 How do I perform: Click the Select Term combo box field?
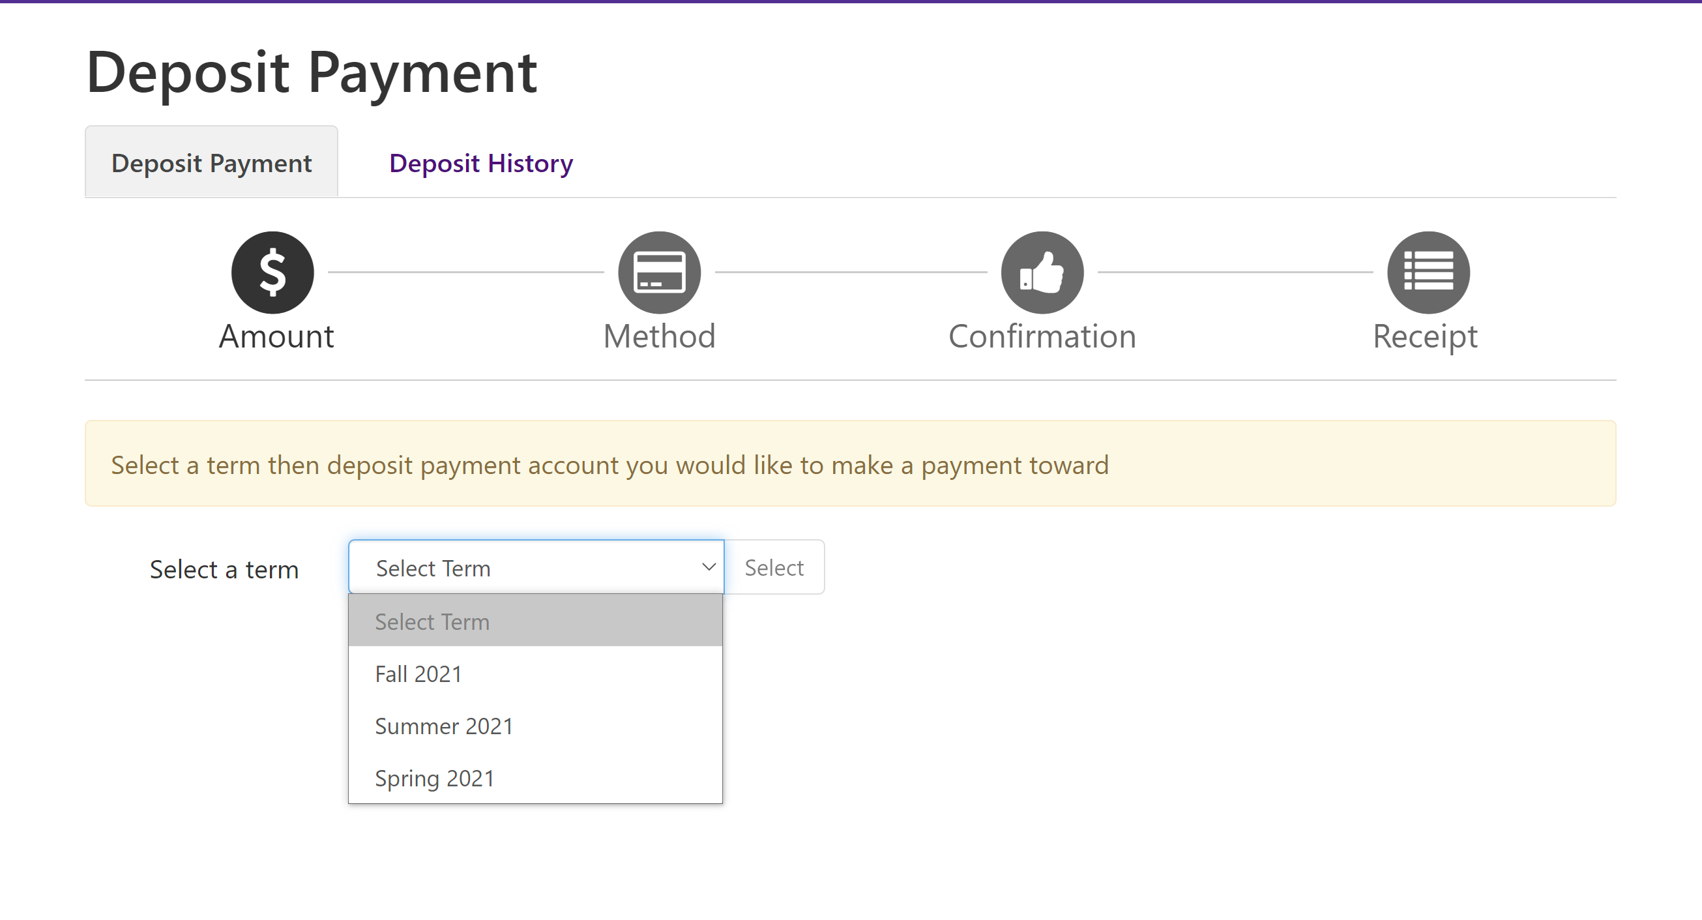coord(522,568)
